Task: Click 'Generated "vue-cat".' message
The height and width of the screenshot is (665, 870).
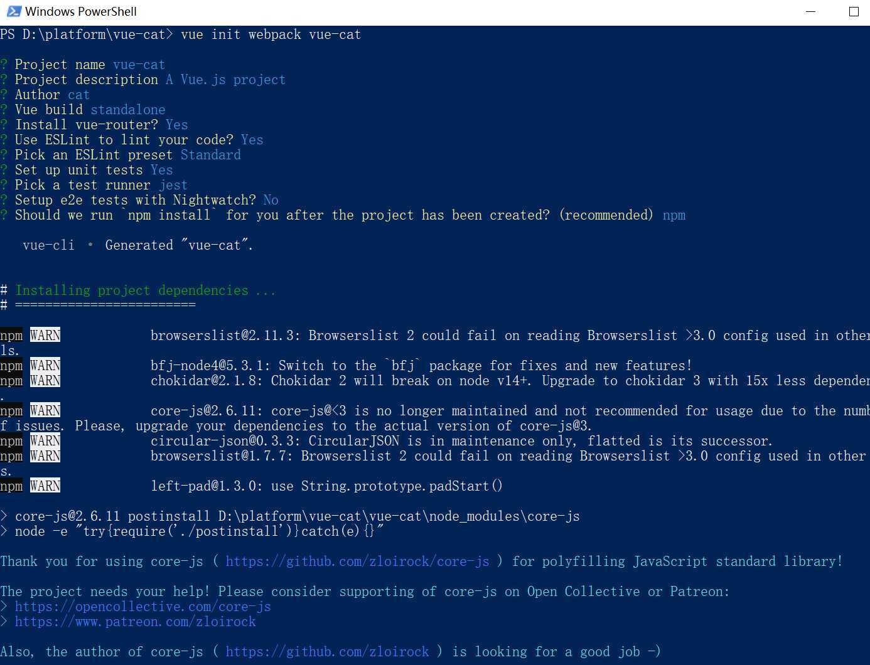Action: point(179,245)
